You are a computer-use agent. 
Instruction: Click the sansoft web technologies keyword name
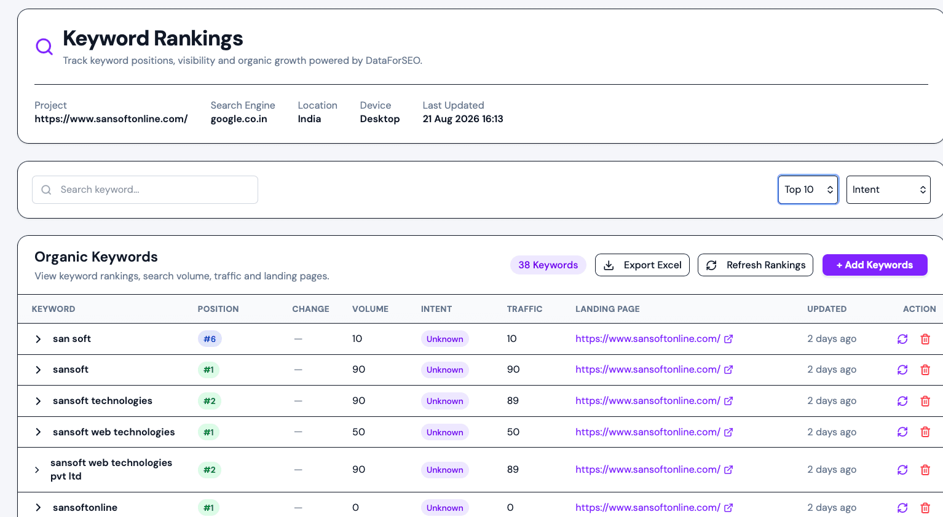(x=114, y=432)
